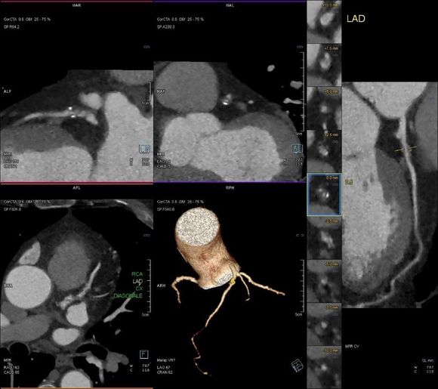438x389 pixels.
Task: Click the SP F540.8 text in the VRT view
Action: coord(165,209)
